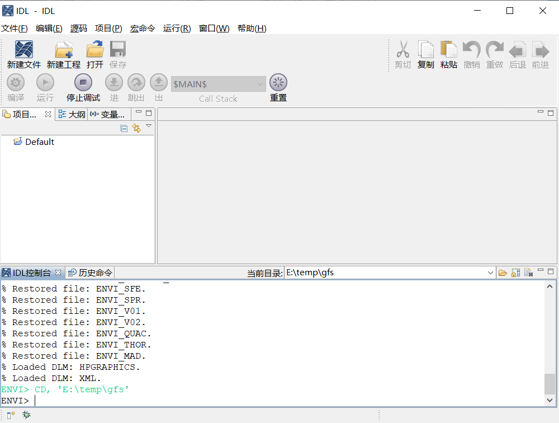Click the console scrollbar down arrow
The image size is (559, 423).
549,400
